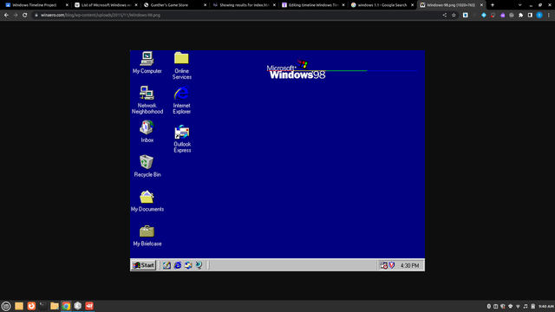Open the Inbox desktop icon
555x312 pixels.
pyautogui.click(x=147, y=132)
